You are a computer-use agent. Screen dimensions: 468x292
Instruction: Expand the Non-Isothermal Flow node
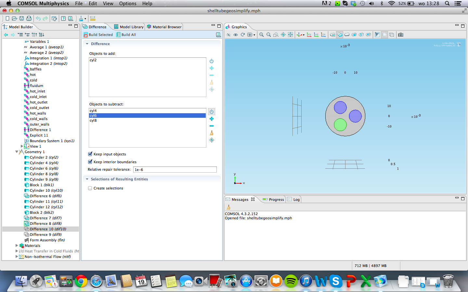click(17, 257)
